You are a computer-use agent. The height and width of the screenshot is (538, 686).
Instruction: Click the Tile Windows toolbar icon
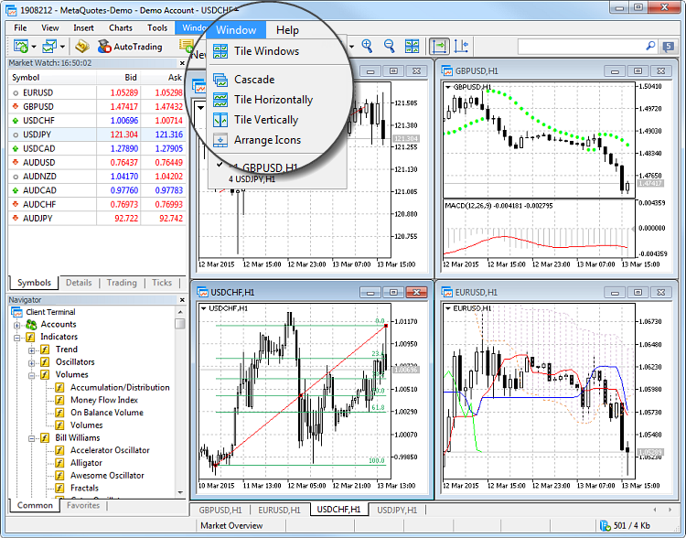click(412, 46)
